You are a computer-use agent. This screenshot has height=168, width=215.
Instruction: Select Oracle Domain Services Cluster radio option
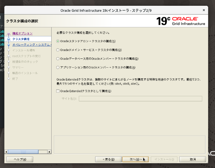click(x=58, y=50)
